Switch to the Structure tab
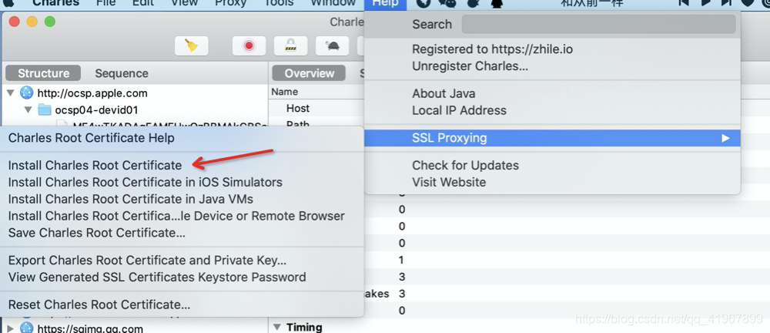The image size is (770, 333). point(43,73)
